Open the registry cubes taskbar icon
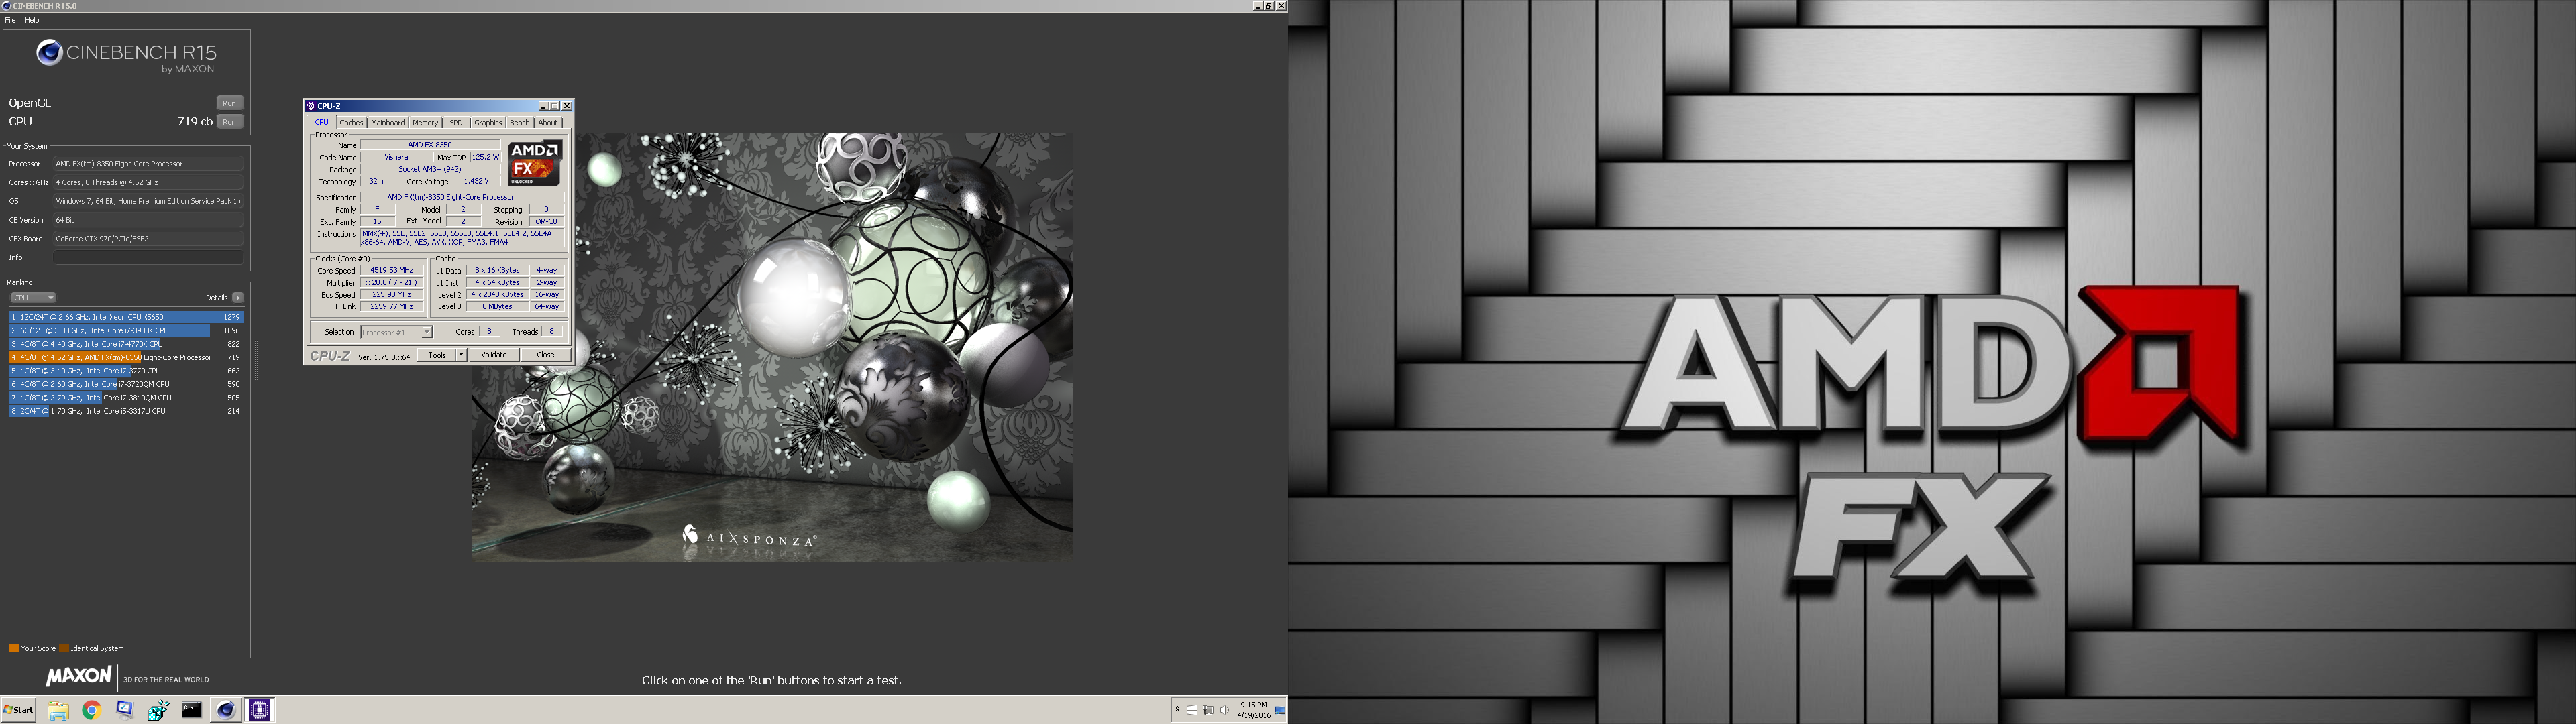Viewport: 2576px width, 724px height. coord(158,710)
